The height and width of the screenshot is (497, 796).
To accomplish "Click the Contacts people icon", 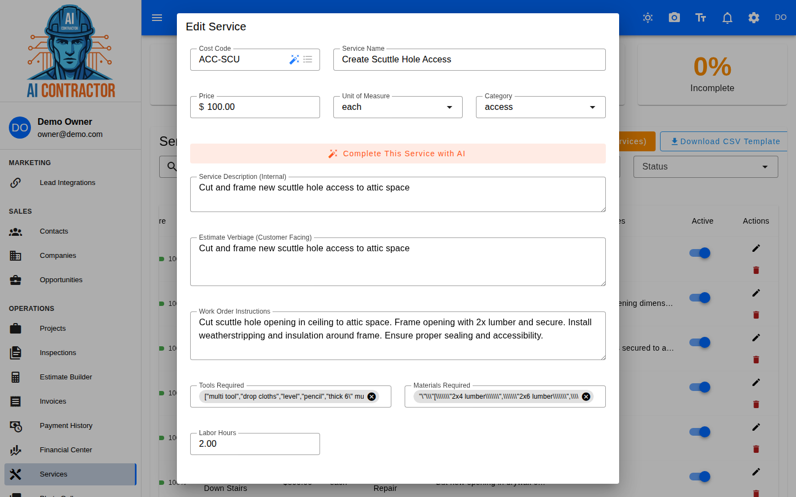I will [x=15, y=231].
